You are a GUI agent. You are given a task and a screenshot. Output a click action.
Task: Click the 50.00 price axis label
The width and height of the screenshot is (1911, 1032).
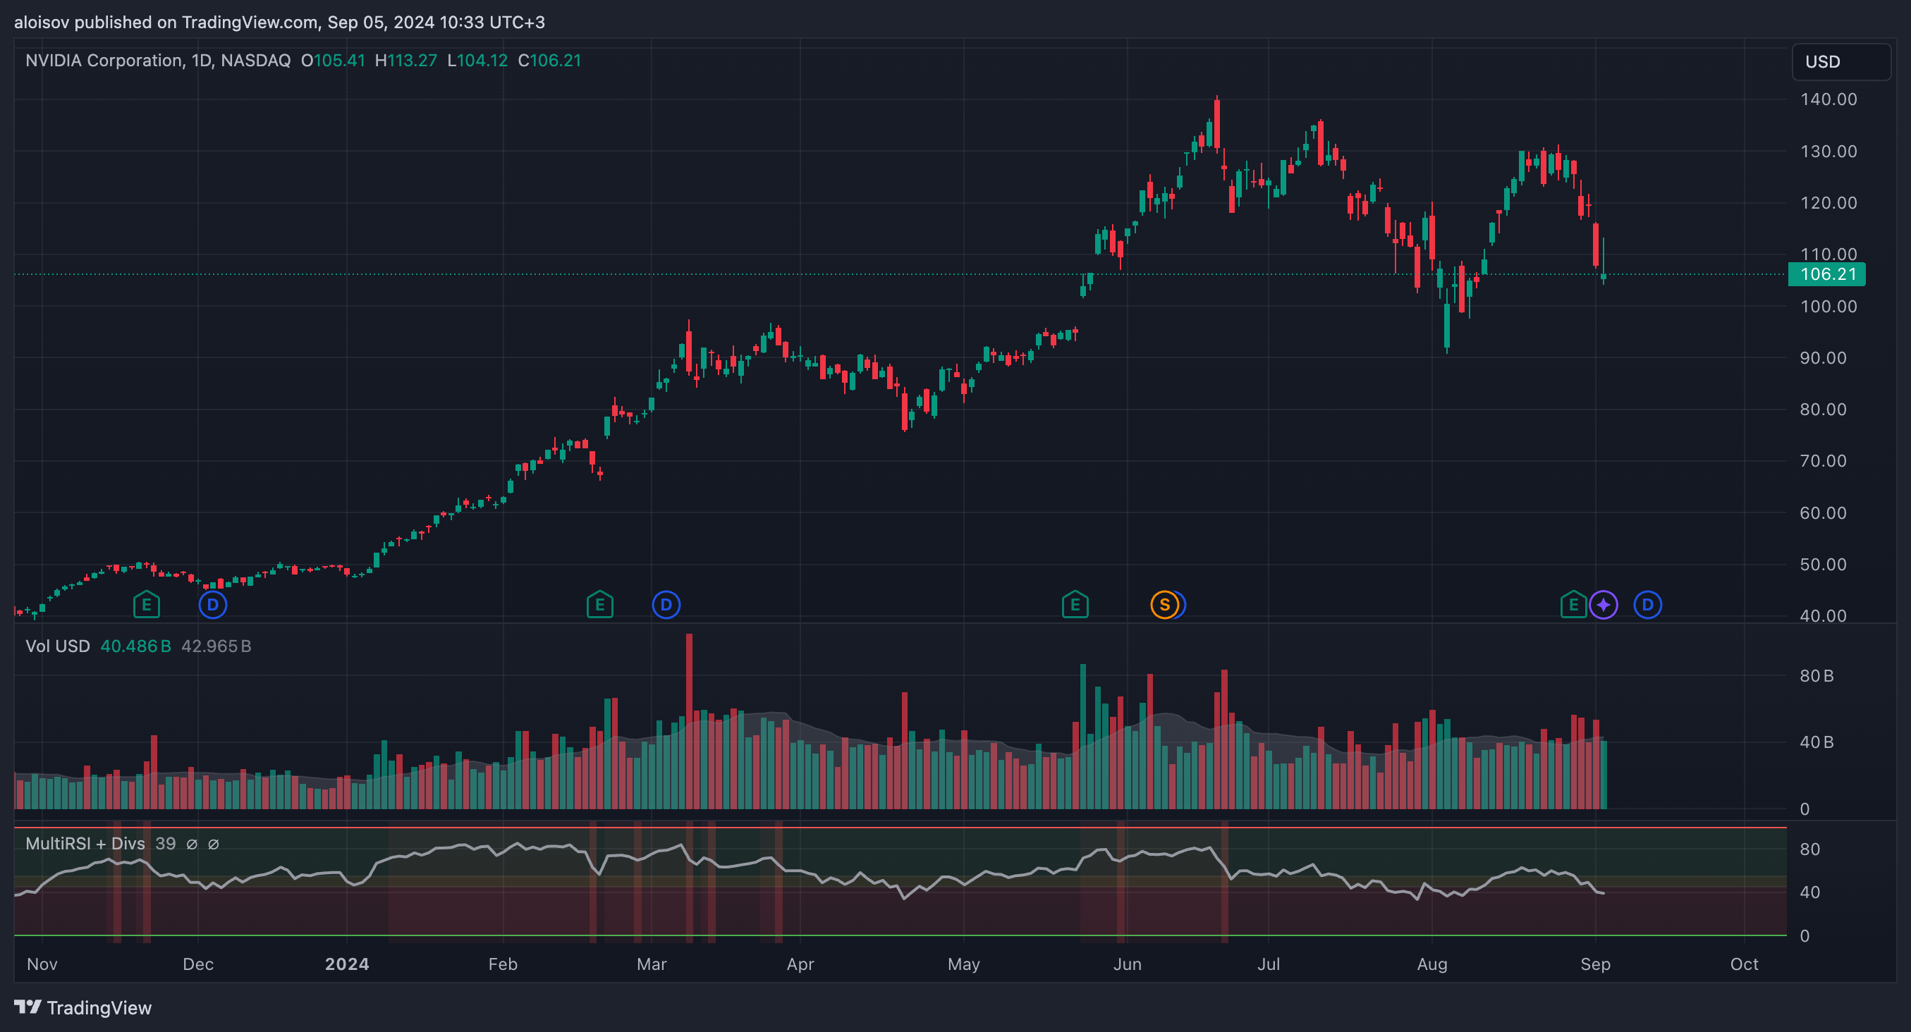point(1824,564)
